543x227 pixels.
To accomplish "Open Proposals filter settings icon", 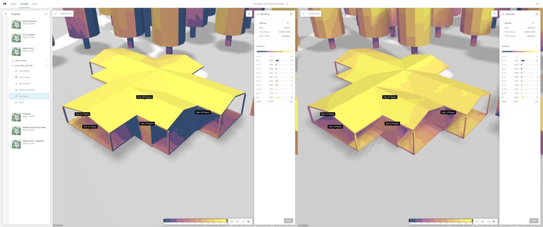I will tap(46, 14).
